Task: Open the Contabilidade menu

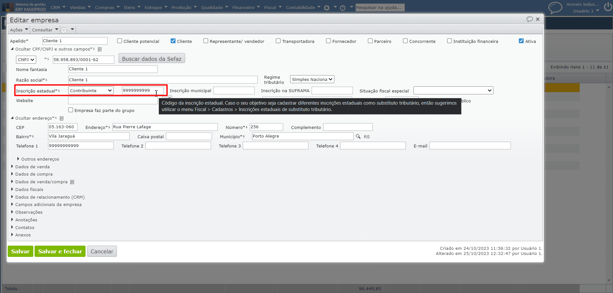Action: pos(303,7)
